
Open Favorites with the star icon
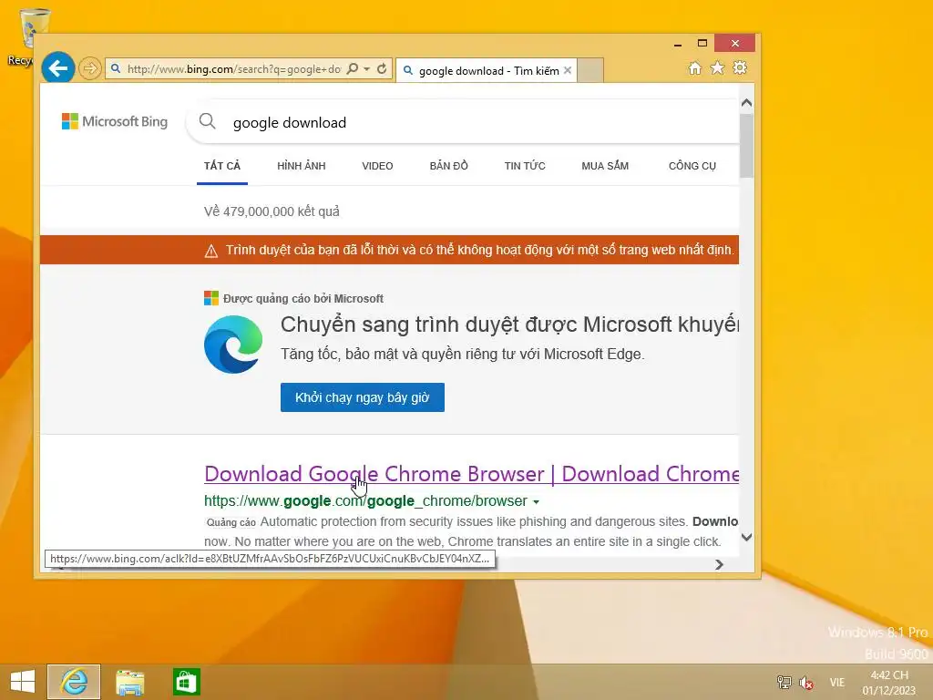pos(717,67)
